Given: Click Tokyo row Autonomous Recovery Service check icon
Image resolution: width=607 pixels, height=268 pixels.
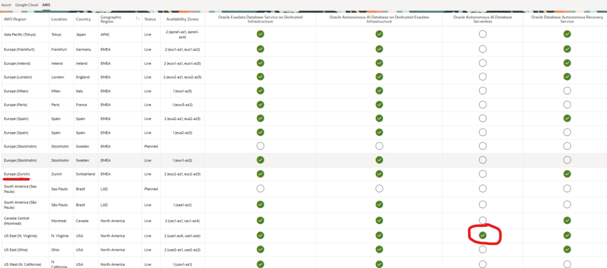Looking at the screenshot, I should (567, 34).
